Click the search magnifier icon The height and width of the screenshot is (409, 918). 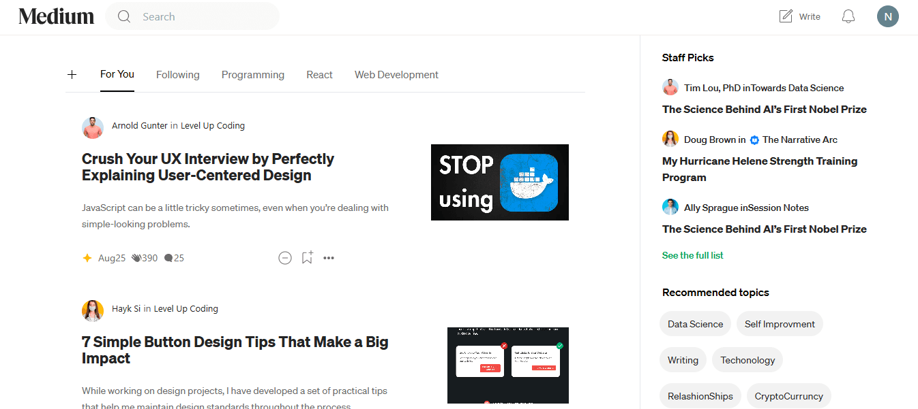[x=124, y=16]
